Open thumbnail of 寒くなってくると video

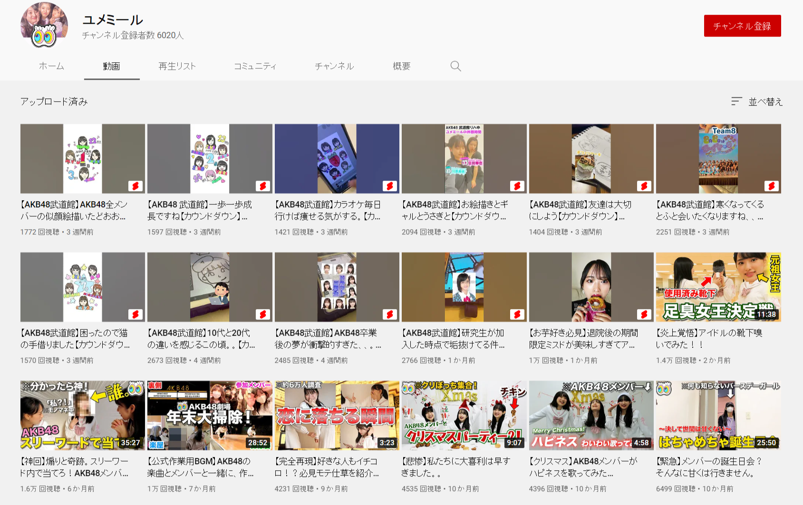tap(718, 159)
